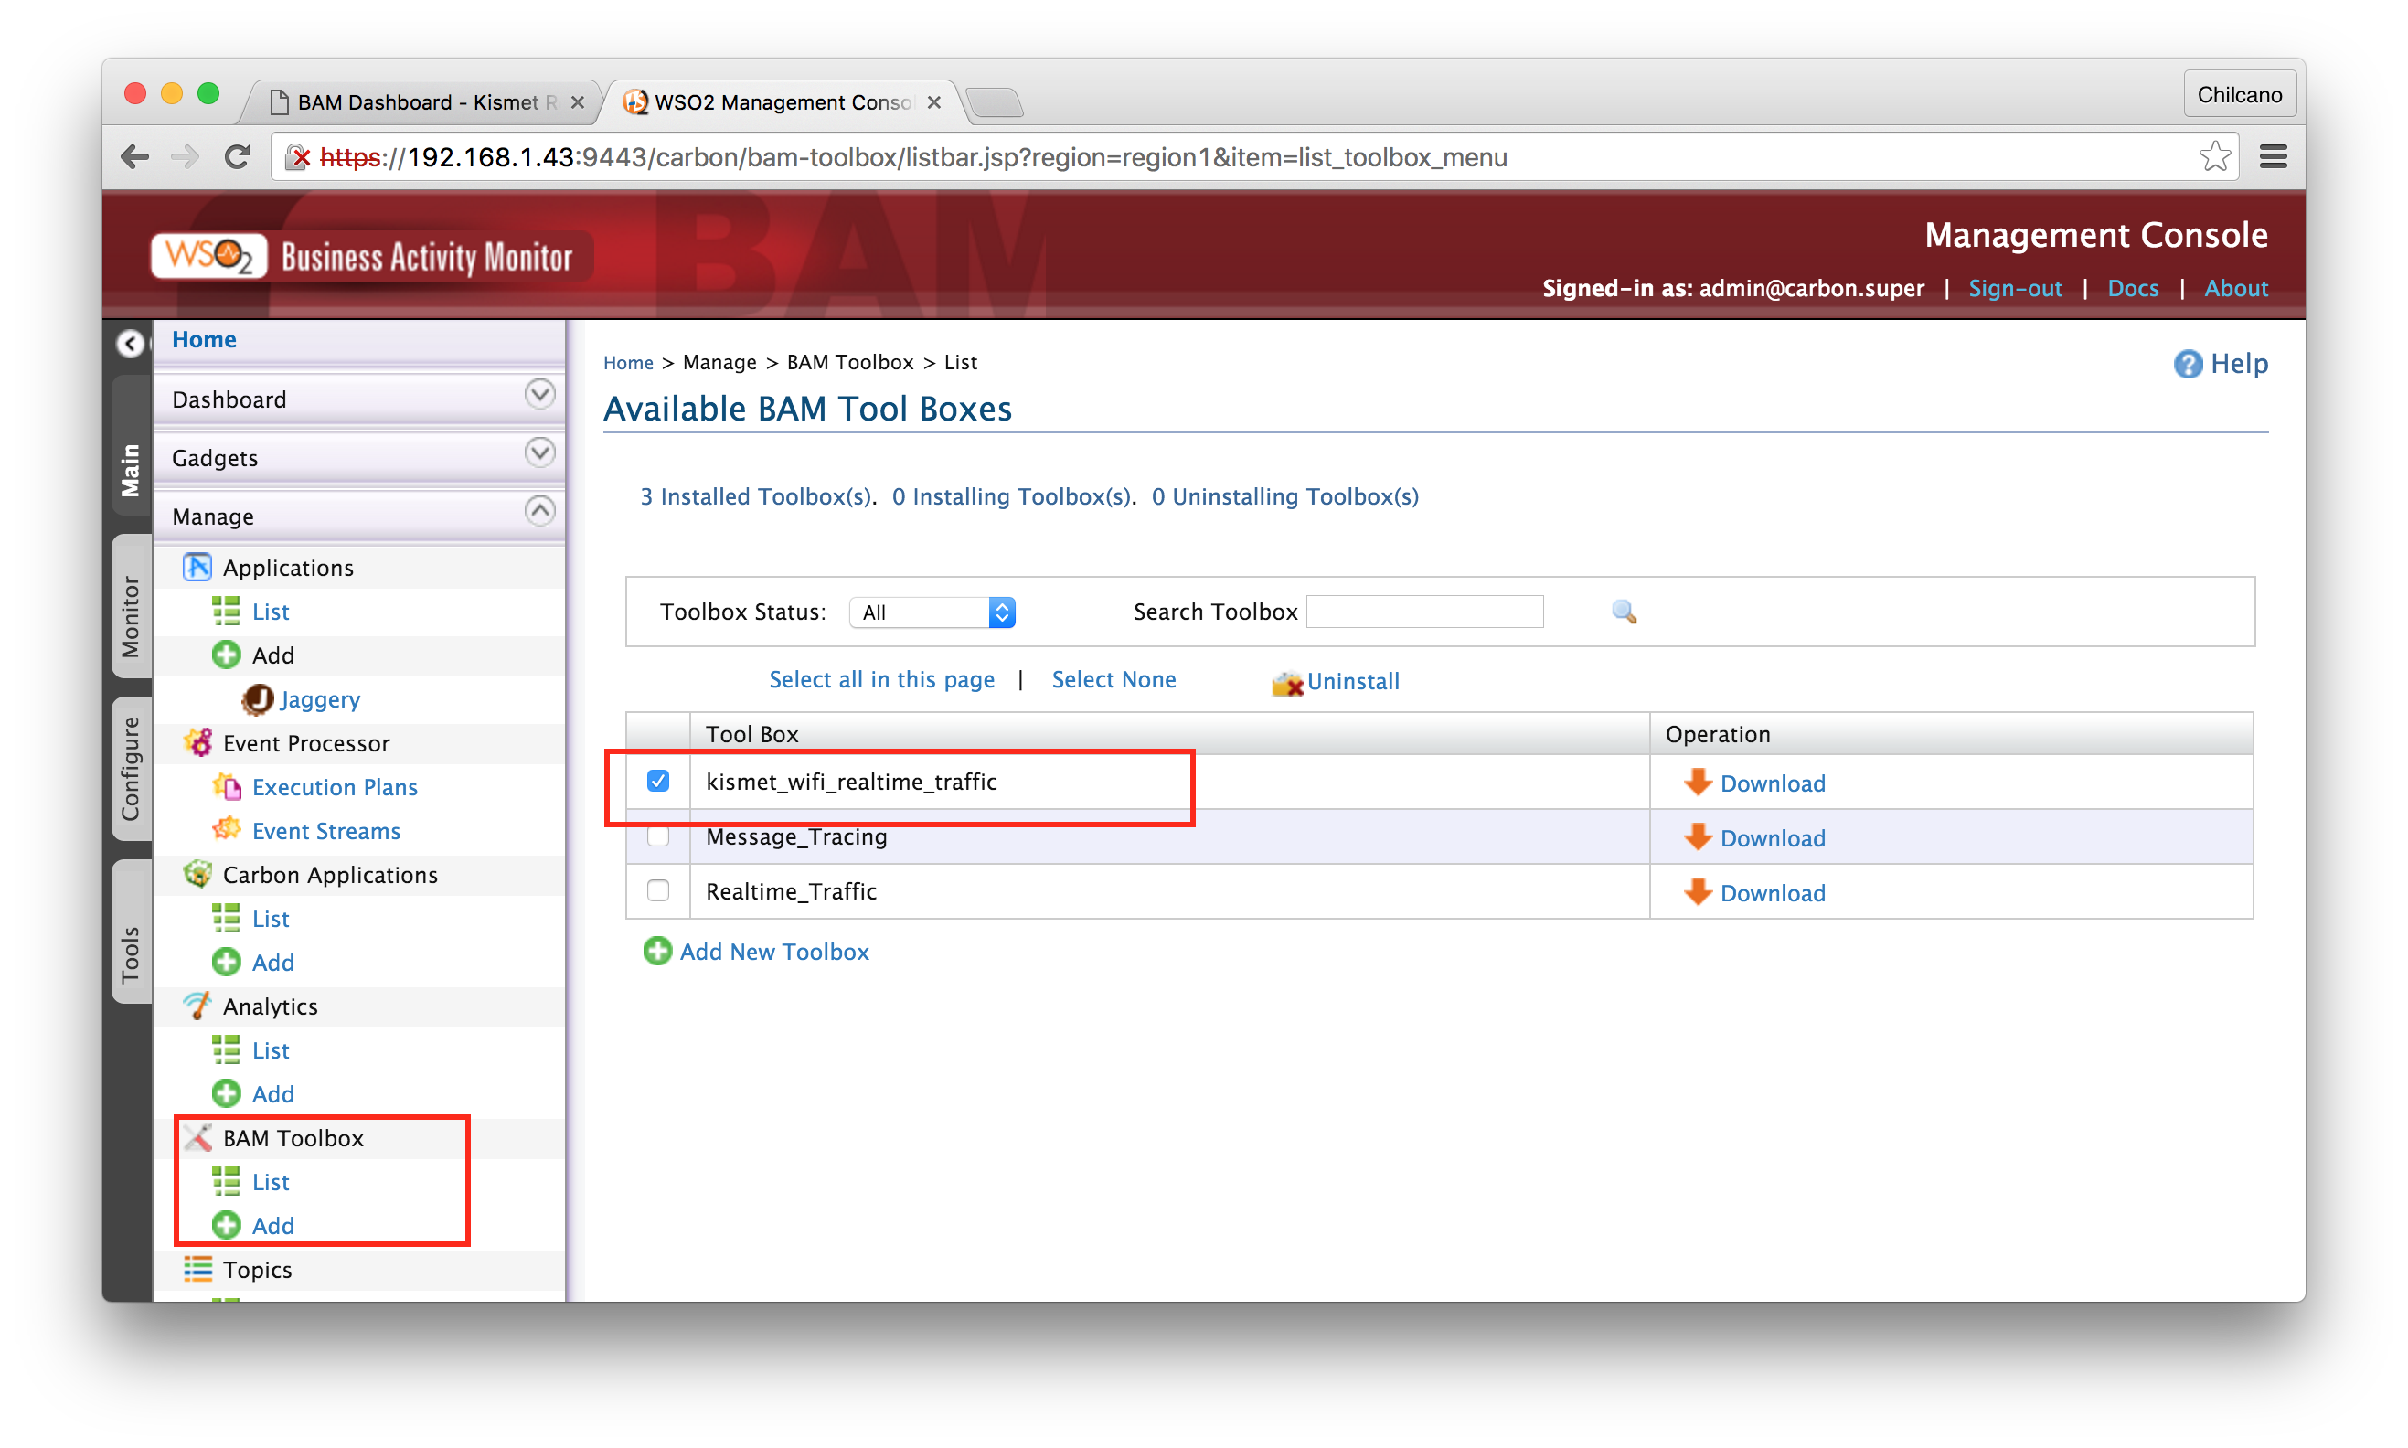Click the Search Toolbox text field

[1424, 612]
